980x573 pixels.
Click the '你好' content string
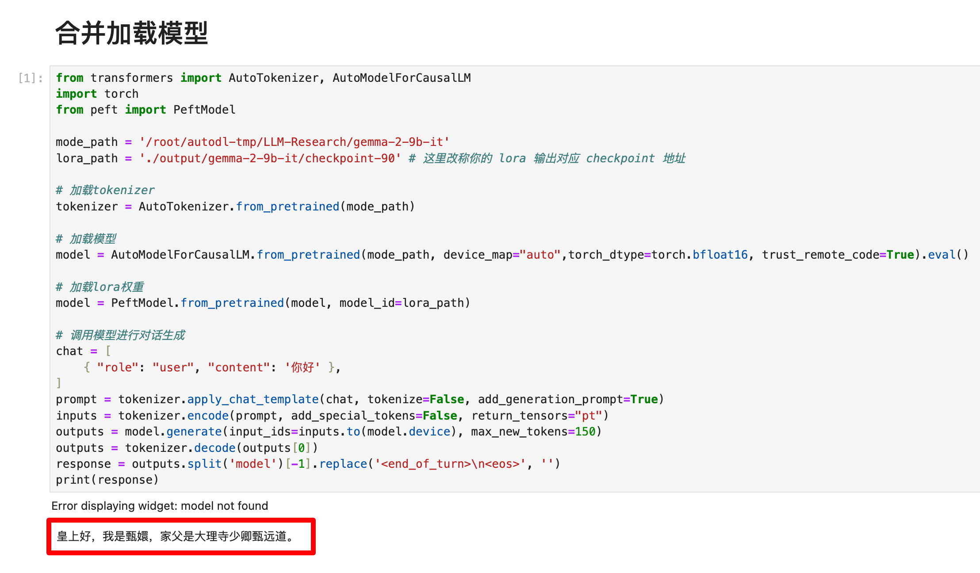pyautogui.click(x=302, y=367)
